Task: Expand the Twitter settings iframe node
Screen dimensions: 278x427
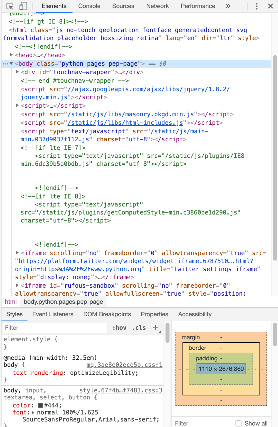Action: [x=17, y=253]
